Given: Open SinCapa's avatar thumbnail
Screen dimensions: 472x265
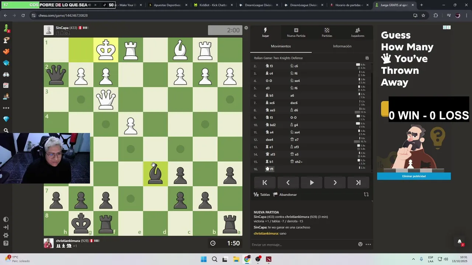Looking at the screenshot, I should point(48,30).
